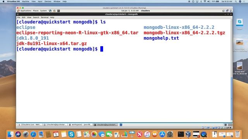
Task: Open Maps from the Dock
Action: point(86,134)
